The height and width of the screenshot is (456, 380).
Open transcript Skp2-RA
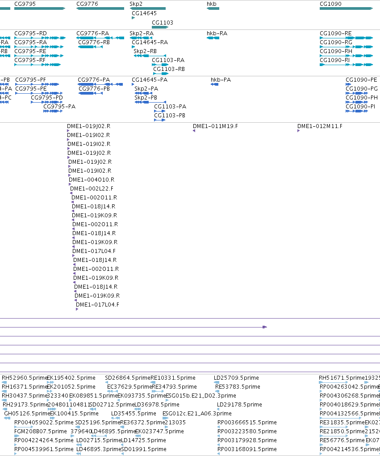point(142,33)
